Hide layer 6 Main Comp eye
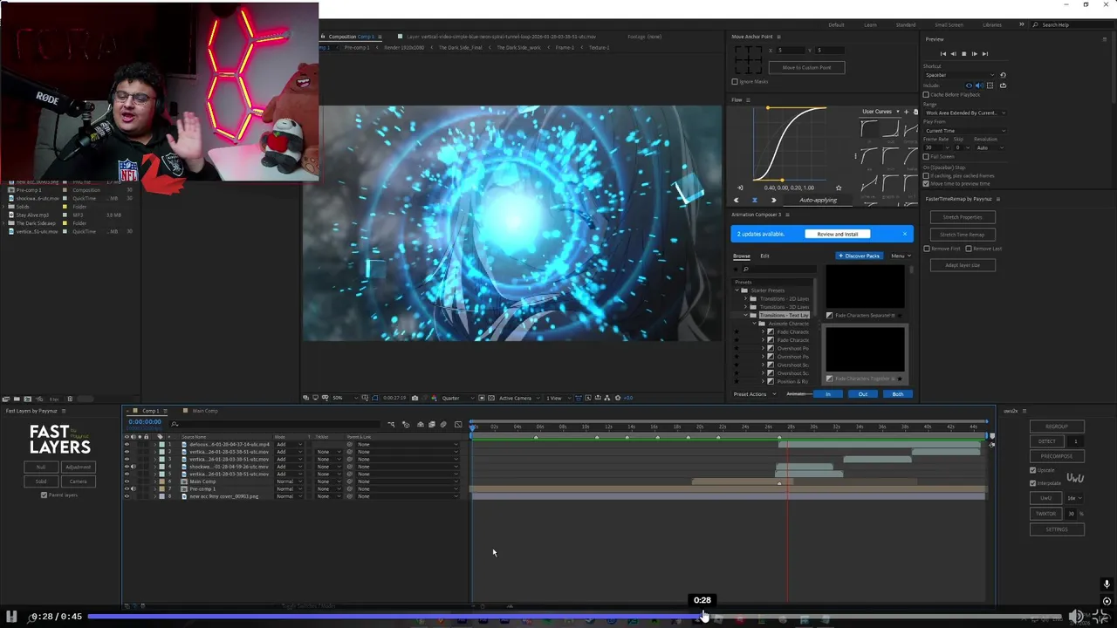This screenshot has height=628, width=1117. pos(127,481)
